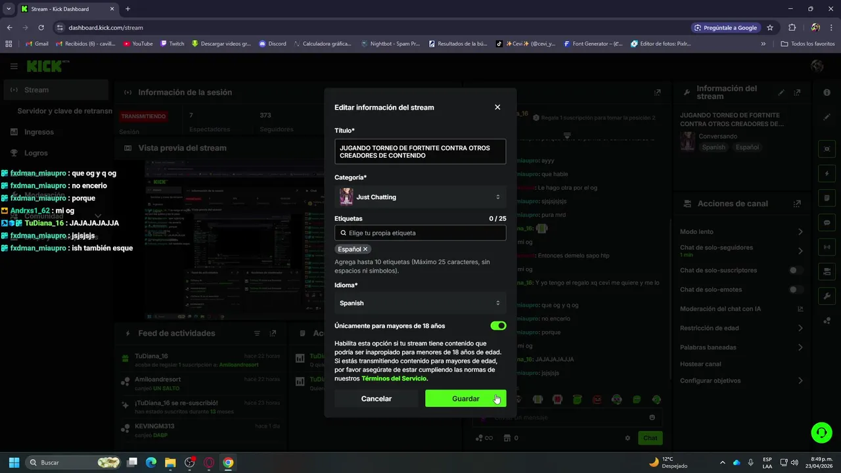Image resolution: width=841 pixels, height=473 pixels.
Task: Open the hamburger menu beside Kick logo
Action: 14,66
